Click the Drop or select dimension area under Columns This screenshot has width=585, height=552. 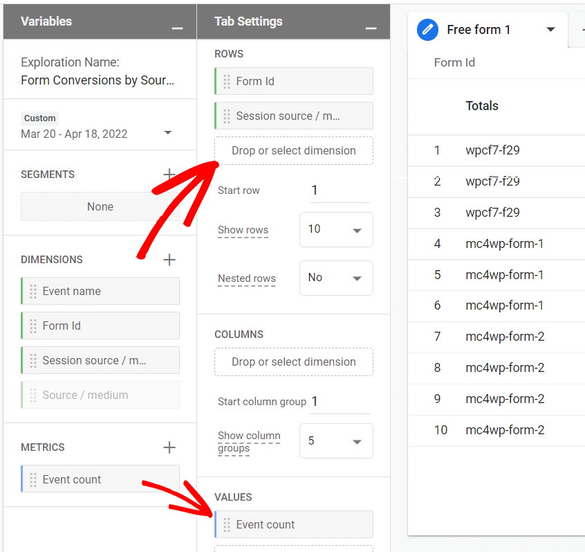coord(293,362)
